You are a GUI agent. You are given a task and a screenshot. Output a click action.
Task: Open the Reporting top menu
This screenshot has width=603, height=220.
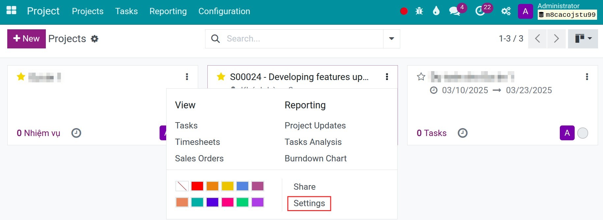tap(168, 11)
